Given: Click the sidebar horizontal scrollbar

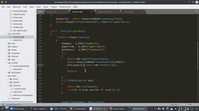Looking at the screenshot, I should pos(17,102).
